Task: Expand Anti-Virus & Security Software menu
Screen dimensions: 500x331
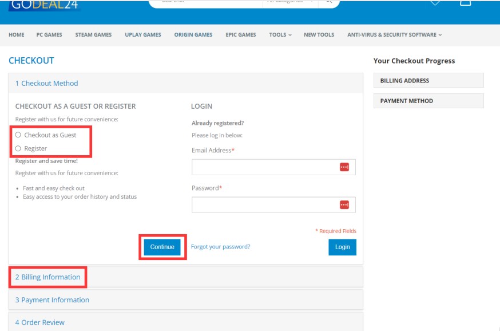Action: click(x=394, y=35)
